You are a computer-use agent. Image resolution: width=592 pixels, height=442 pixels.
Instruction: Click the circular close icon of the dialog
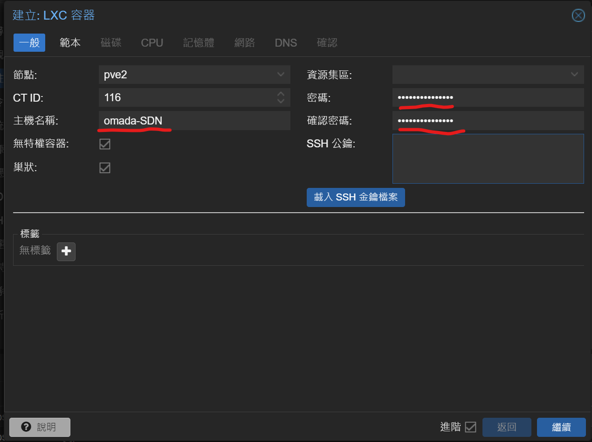[578, 15]
